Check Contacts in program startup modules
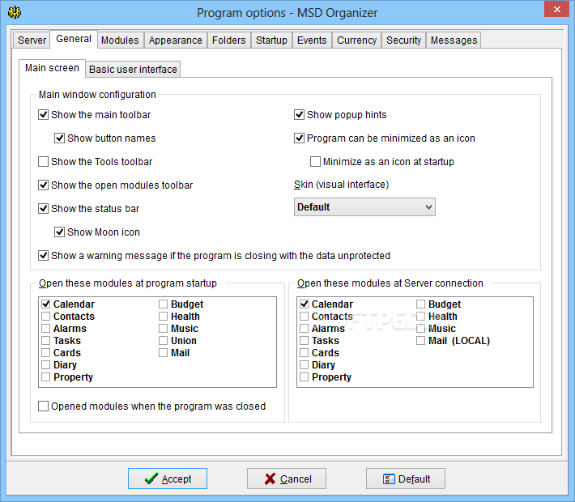 click(x=46, y=316)
